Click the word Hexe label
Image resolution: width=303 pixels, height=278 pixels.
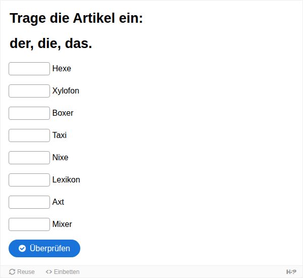click(62, 68)
